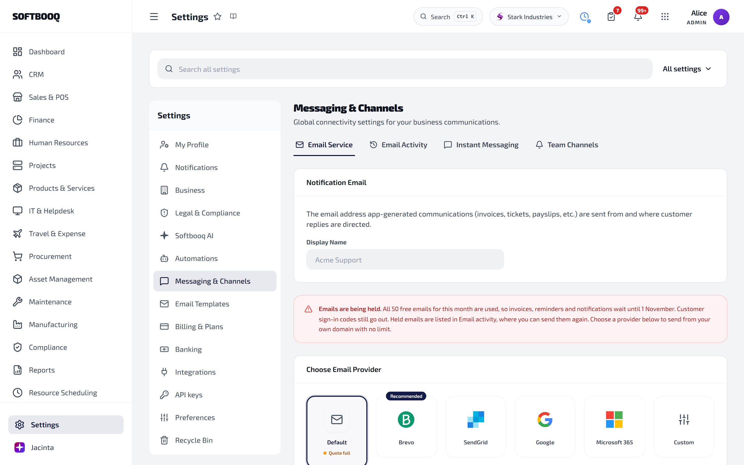Click the SOFTBOOQ logo
The image size is (744, 465).
coord(36,17)
